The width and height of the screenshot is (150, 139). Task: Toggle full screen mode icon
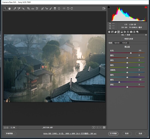(104, 9)
